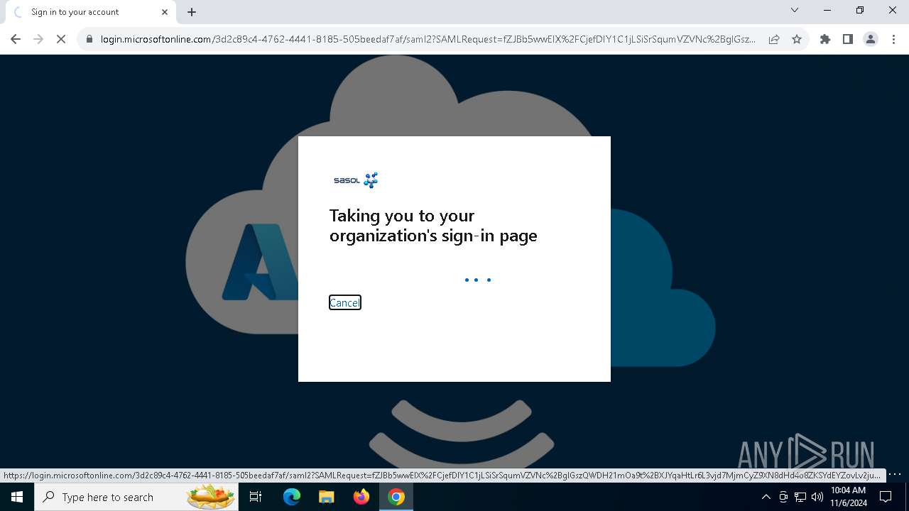The height and width of the screenshot is (511, 909).
Task: Show hidden system tray icons
Action: 766,497
